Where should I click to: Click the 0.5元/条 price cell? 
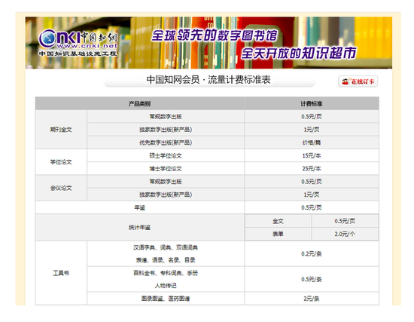pyautogui.click(x=312, y=280)
